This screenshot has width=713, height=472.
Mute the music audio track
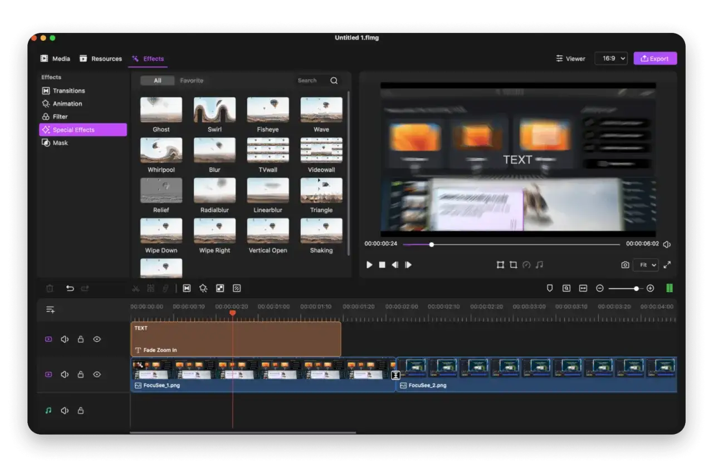coord(65,411)
